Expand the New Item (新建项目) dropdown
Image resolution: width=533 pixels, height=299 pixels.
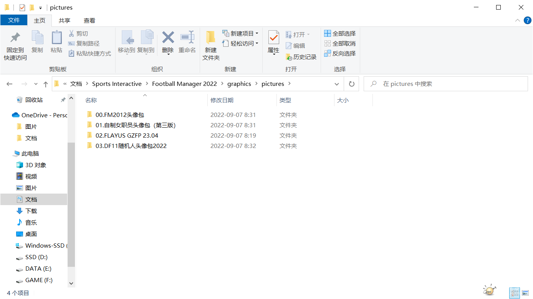click(x=240, y=34)
